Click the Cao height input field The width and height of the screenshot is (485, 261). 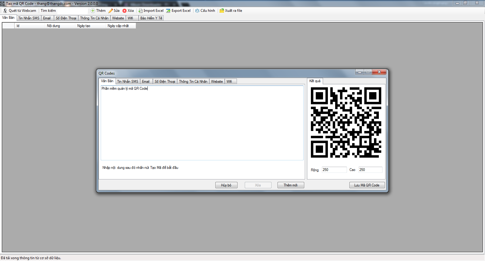coord(370,170)
